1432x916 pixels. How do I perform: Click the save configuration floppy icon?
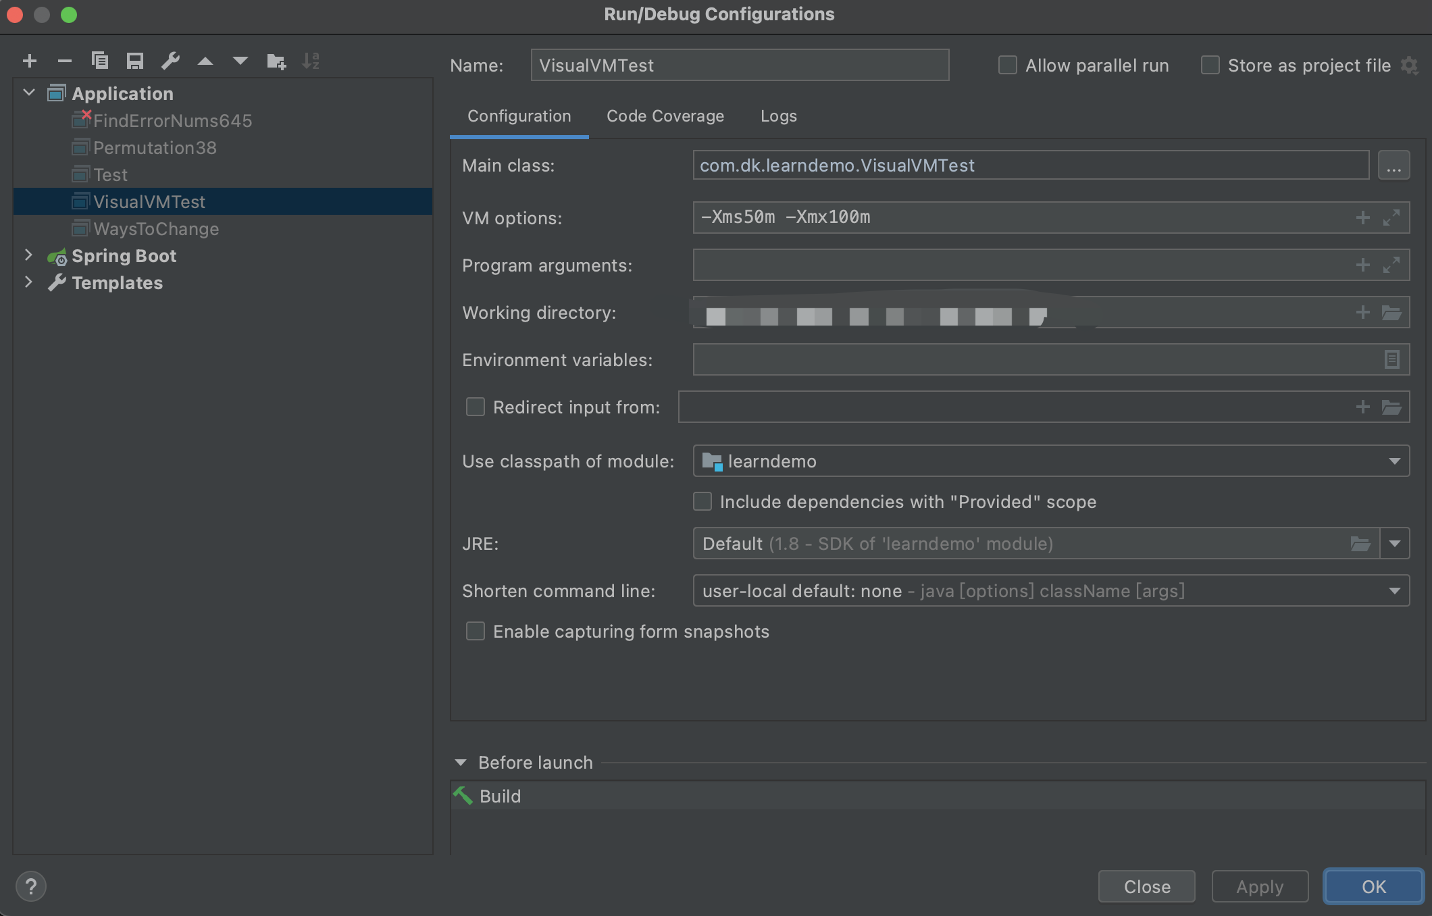pyautogui.click(x=135, y=61)
